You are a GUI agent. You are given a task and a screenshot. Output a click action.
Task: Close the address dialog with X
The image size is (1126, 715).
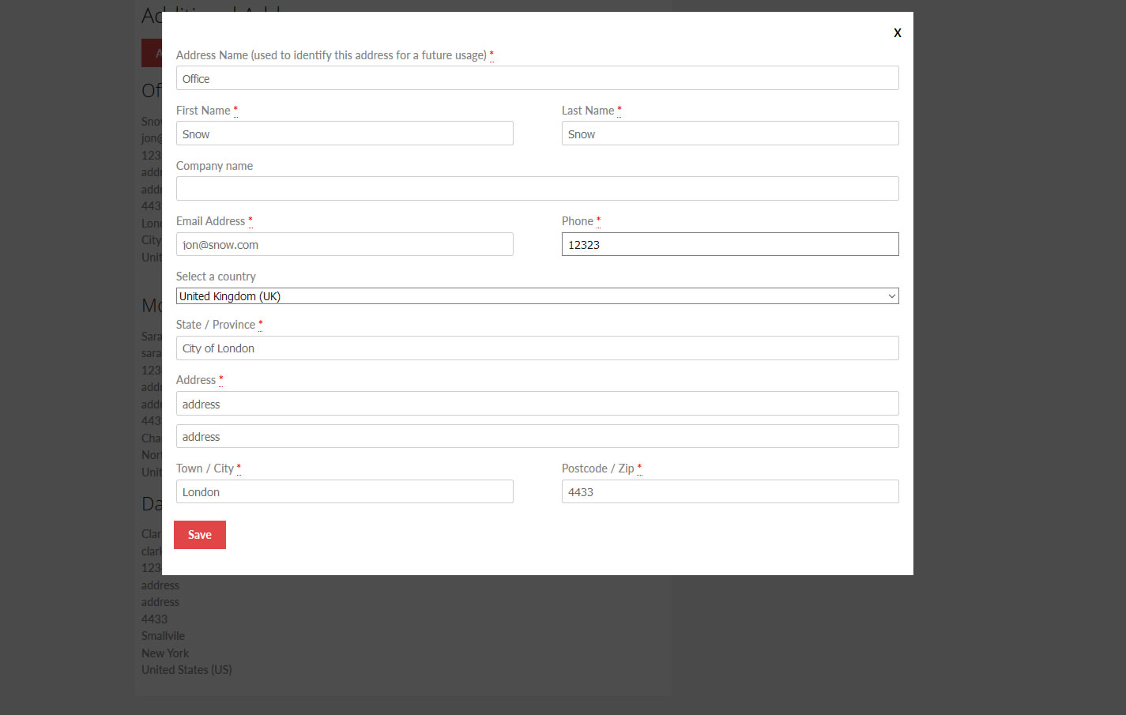(897, 33)
